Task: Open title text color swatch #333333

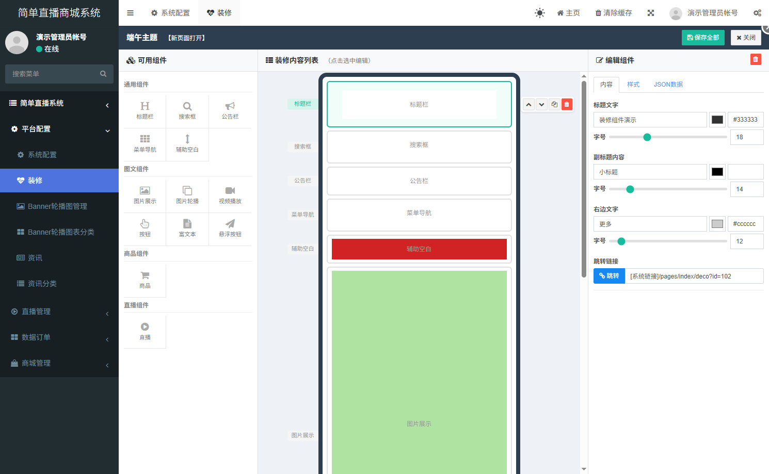Action: pos(717,120)
